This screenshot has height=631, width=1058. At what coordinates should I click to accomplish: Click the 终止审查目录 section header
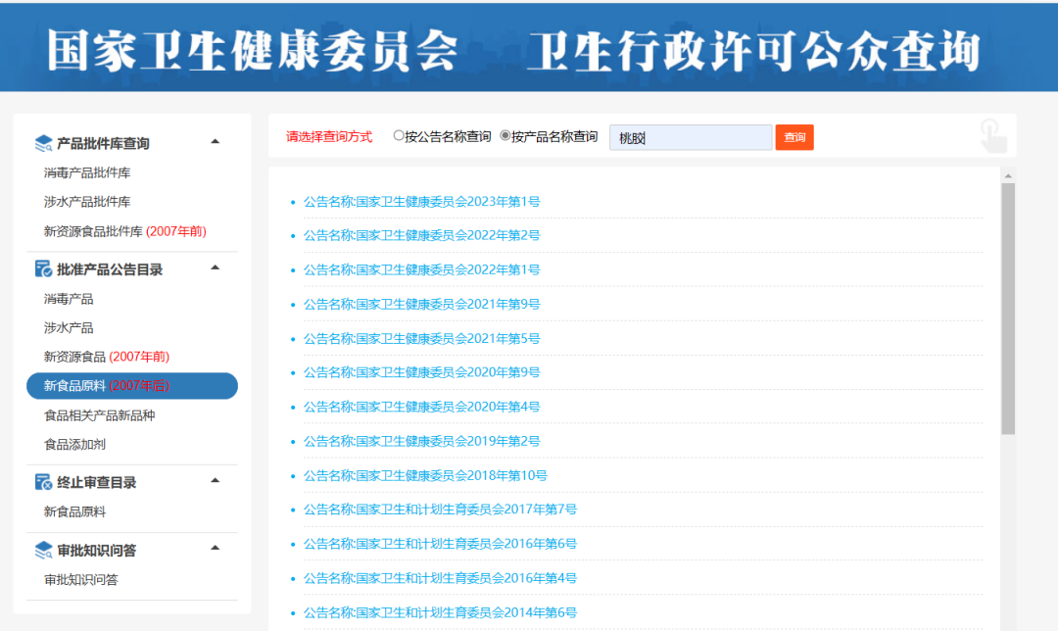click(96, 482)
